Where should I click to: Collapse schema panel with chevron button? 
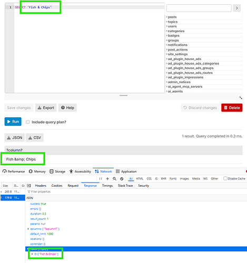[x=237, y=8]
